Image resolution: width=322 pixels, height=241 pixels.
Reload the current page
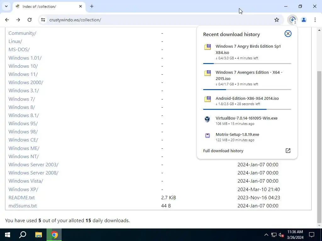click(30, 20)
